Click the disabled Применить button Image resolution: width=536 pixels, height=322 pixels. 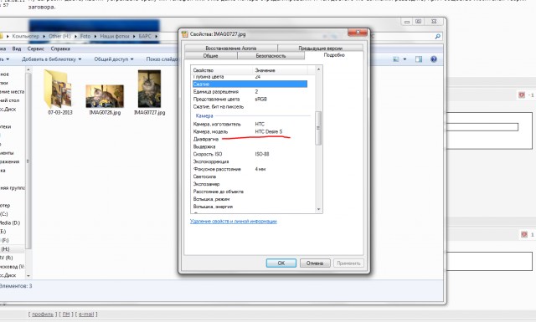tap(348, 263)
